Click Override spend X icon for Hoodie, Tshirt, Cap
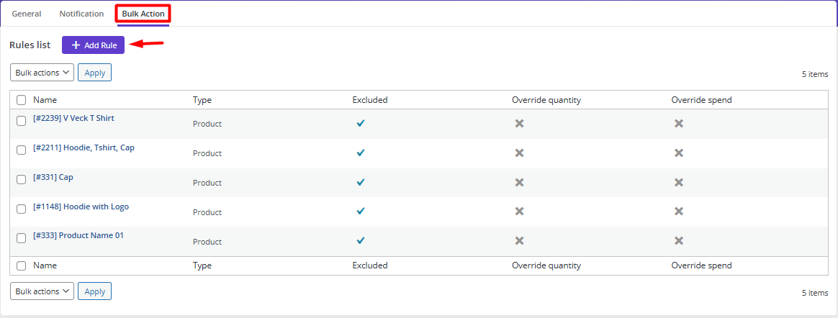The width and height of the screenshot is (838, 318). [x=679, y=153]
